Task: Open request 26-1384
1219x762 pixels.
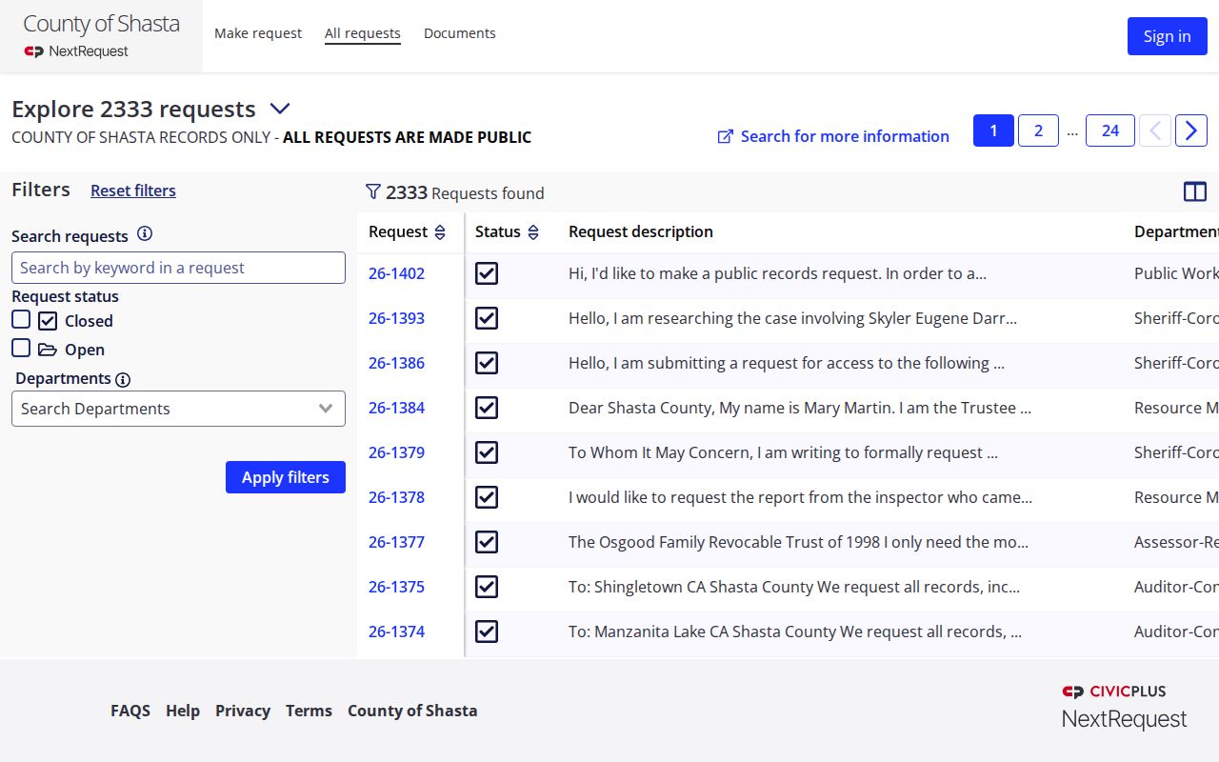Action: (x=396, y=408)
